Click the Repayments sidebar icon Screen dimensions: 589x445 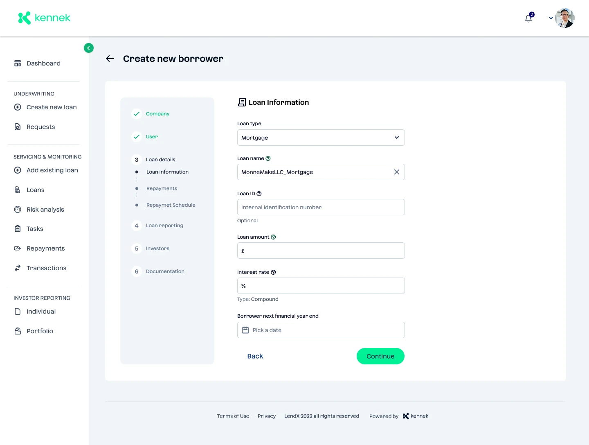coord(18,248)
